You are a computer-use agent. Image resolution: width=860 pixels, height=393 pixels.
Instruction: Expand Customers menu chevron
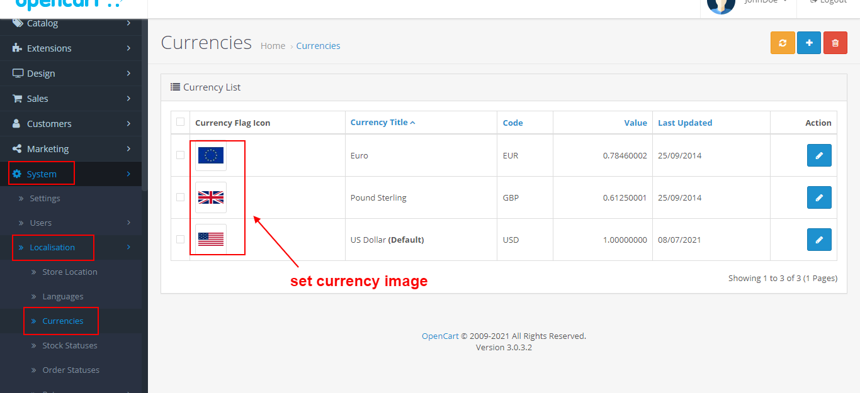pos(128,124)
